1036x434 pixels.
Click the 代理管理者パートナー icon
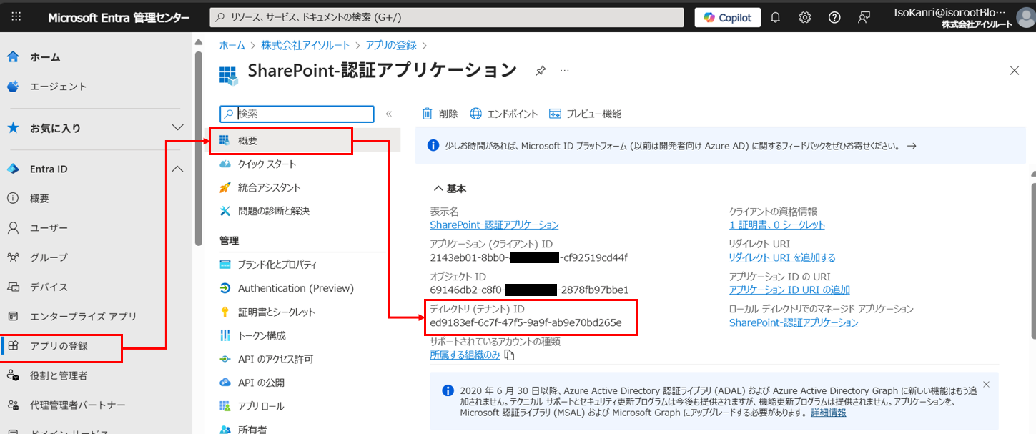pos(13,405)
